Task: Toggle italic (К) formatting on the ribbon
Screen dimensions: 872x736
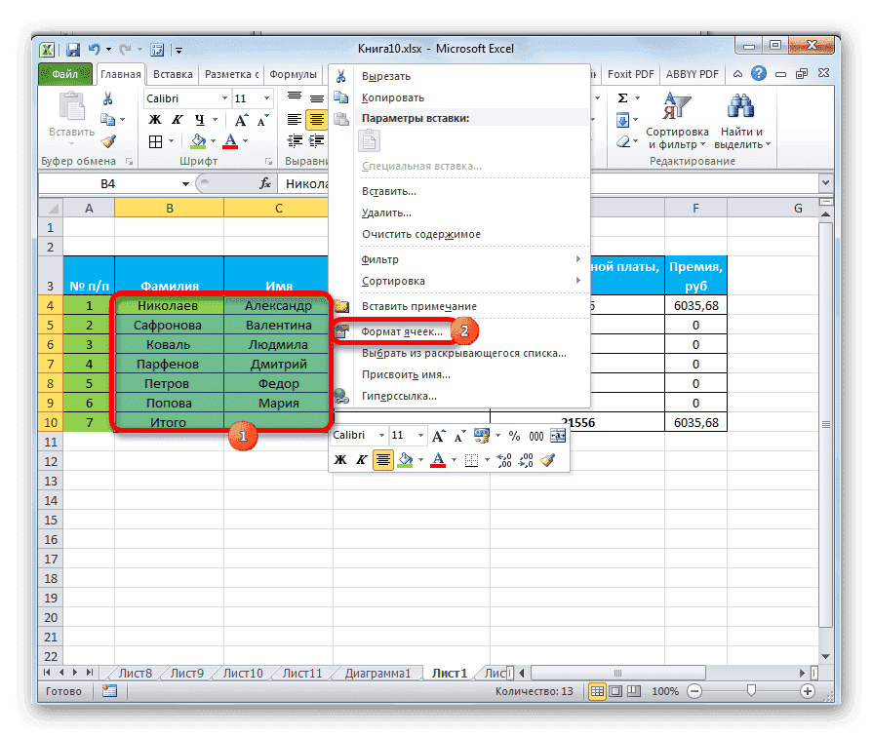Action: [178, 119]
